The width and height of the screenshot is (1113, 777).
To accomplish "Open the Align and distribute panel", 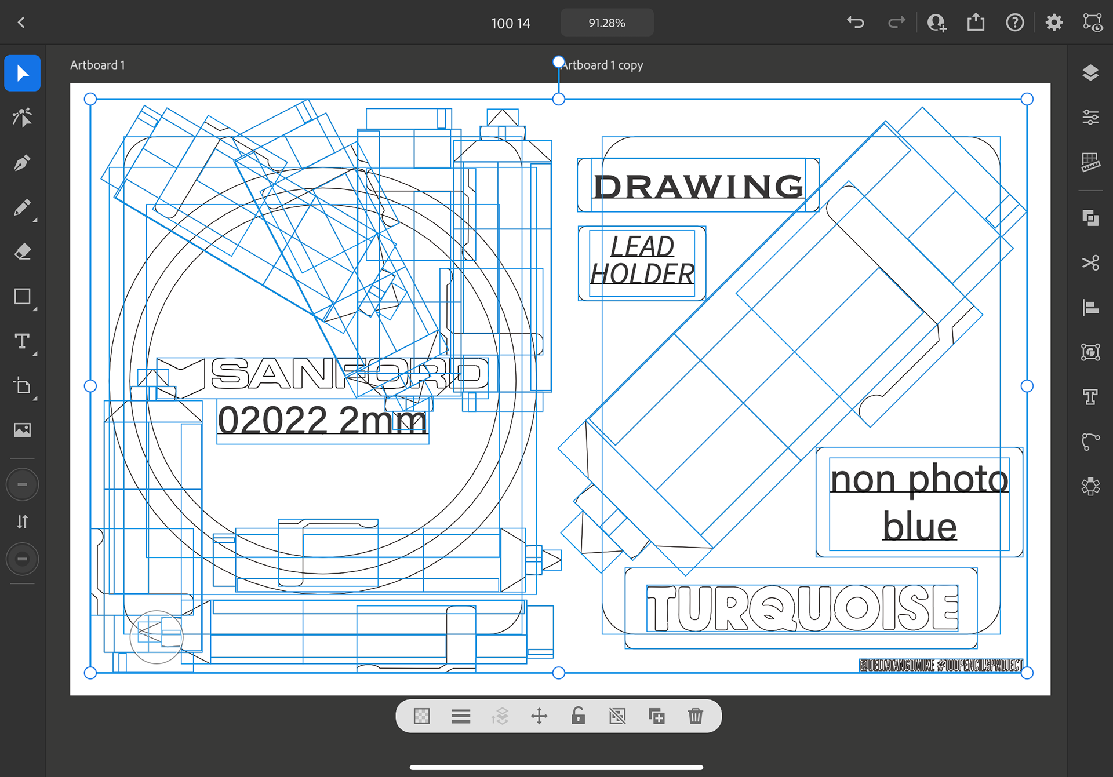I will (1090, 307).
